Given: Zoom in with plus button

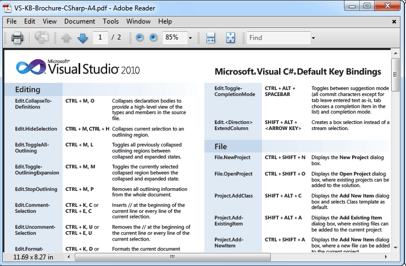Looking at the screenshot, I should coord(153,38).
